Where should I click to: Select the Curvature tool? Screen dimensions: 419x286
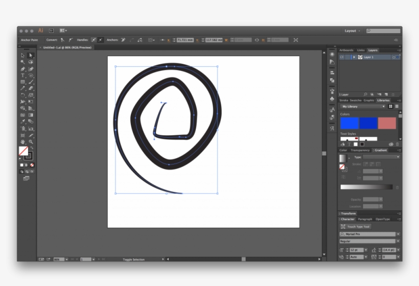click(x=31, y=69)
